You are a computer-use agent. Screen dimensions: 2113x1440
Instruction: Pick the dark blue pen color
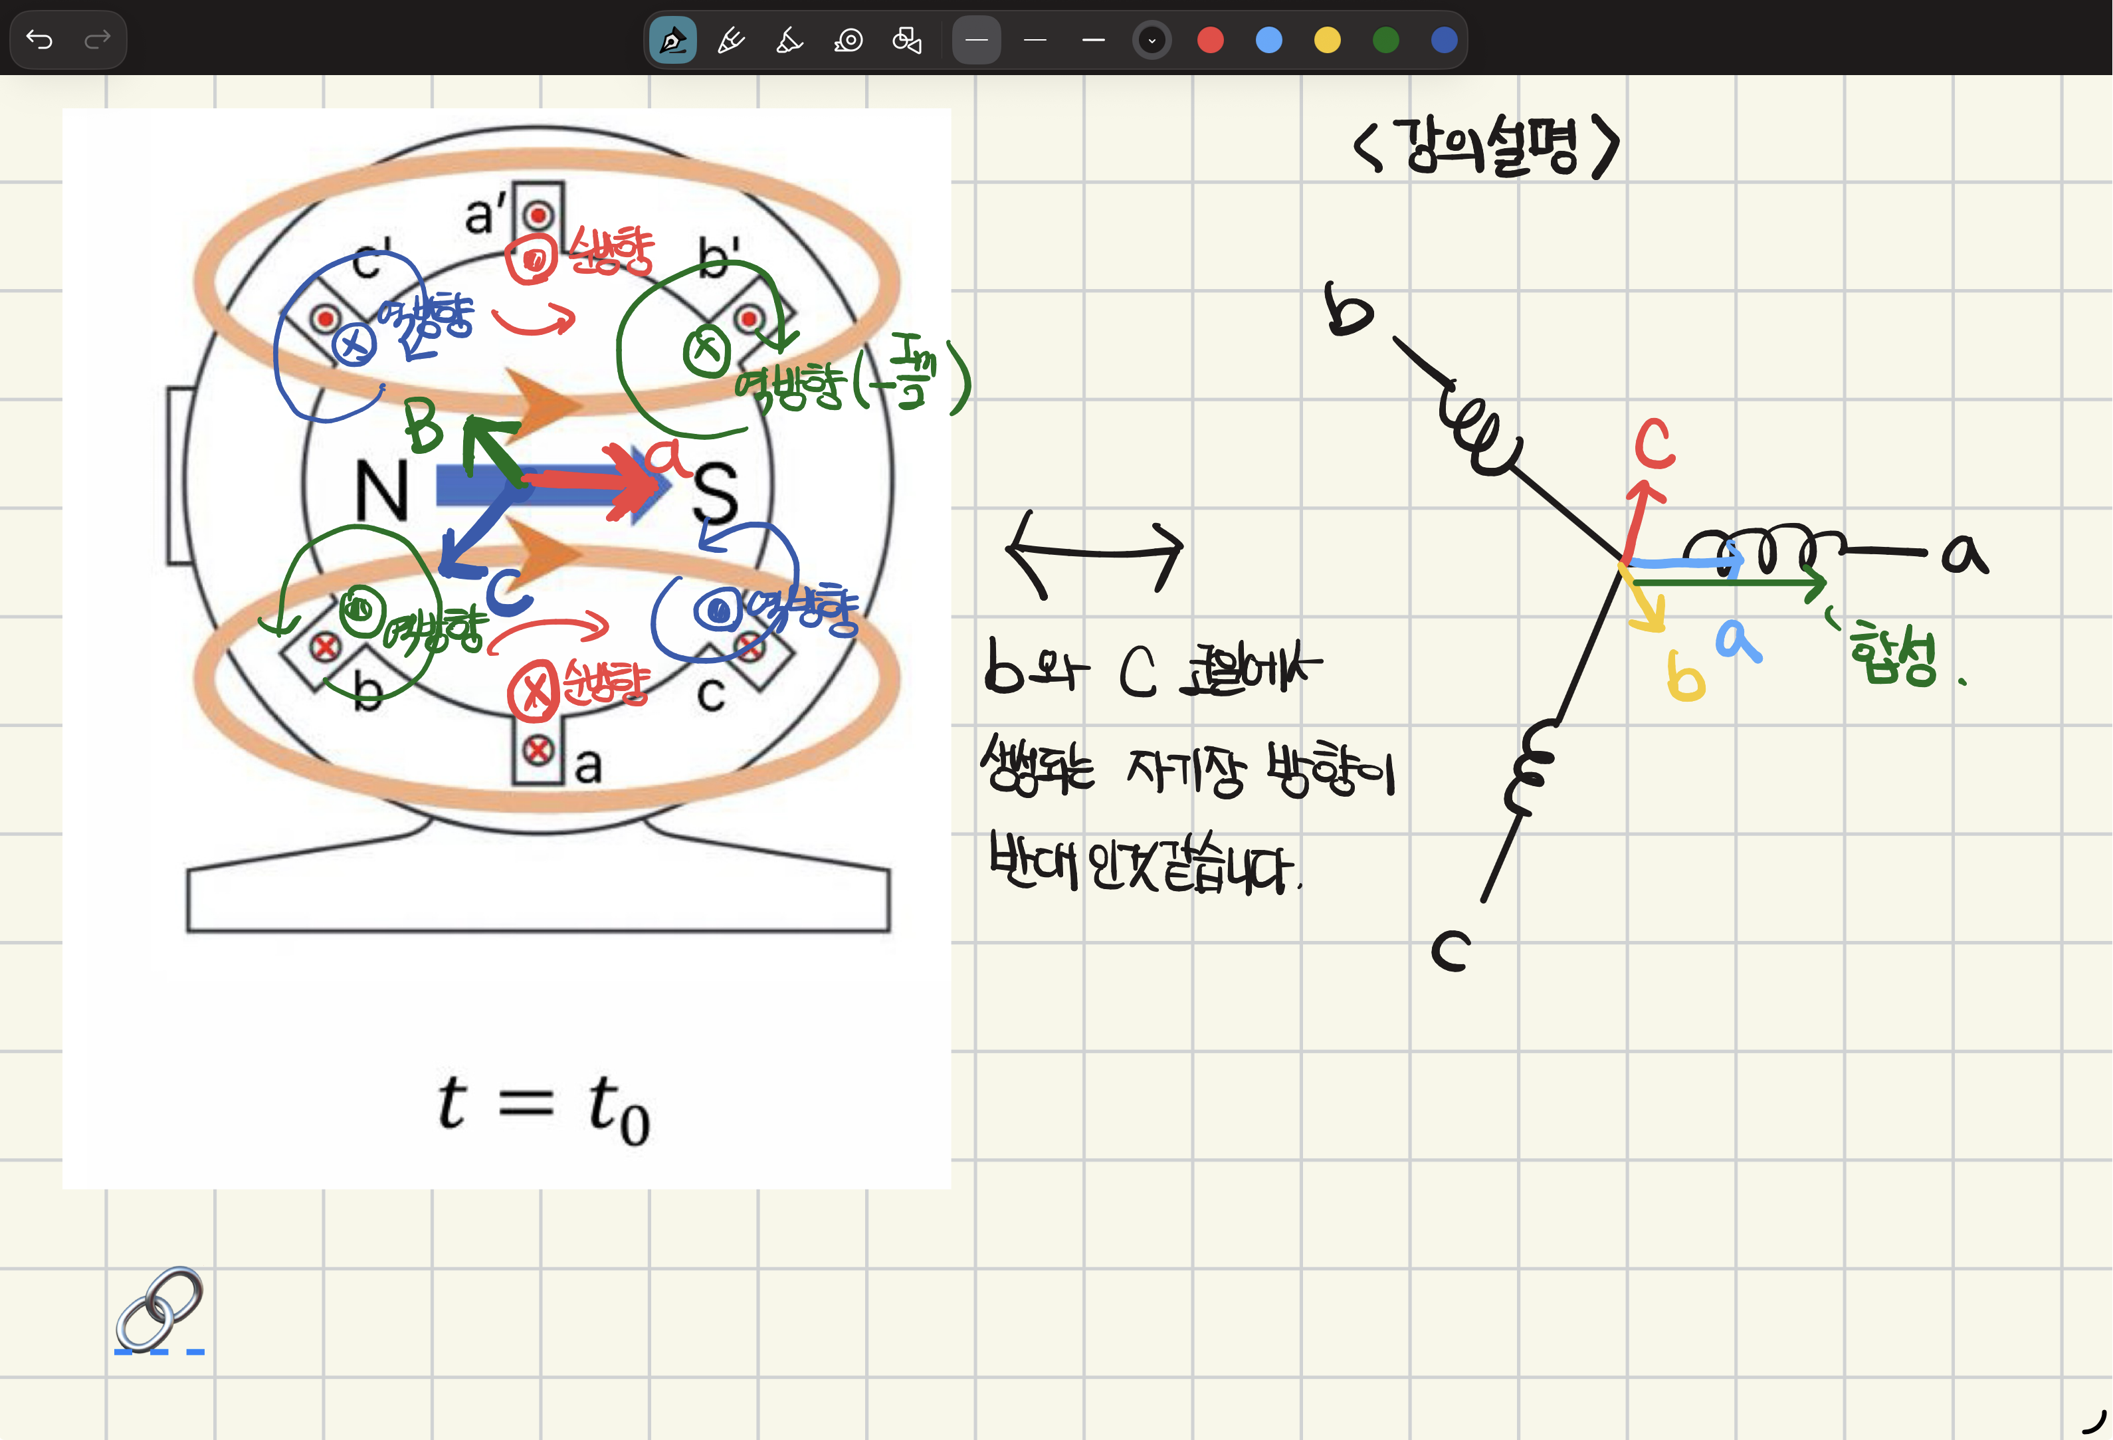tap(1444, 40)
